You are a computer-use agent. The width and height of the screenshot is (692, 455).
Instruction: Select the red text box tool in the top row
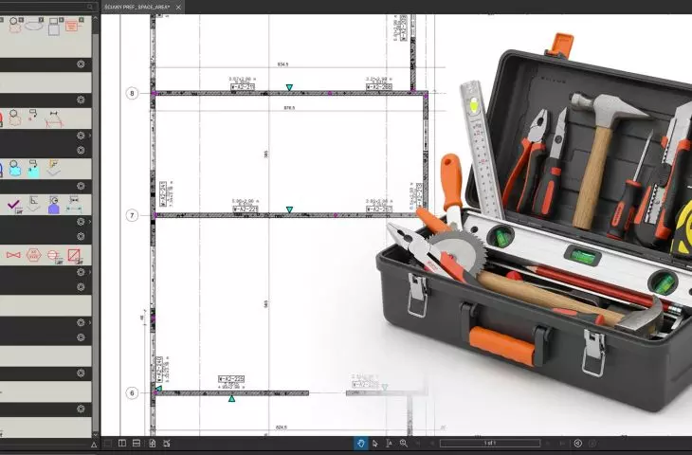73,25
